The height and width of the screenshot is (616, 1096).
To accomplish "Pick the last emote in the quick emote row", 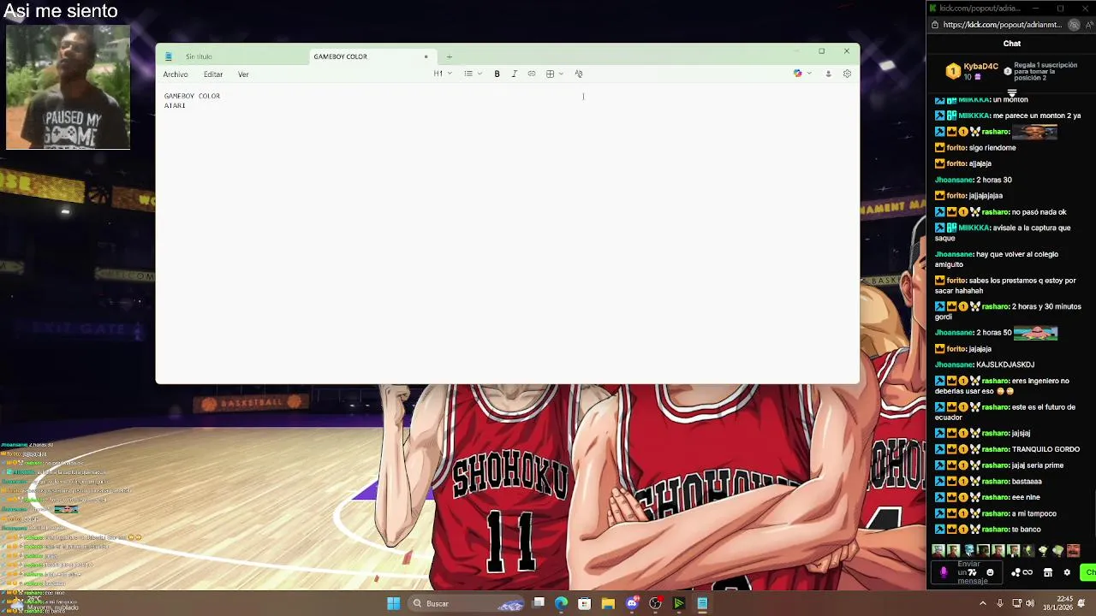I will 1073,551.
